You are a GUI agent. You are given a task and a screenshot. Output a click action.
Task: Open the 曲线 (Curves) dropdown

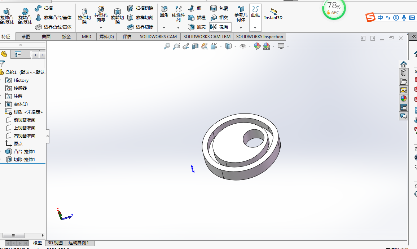(255, 28)
